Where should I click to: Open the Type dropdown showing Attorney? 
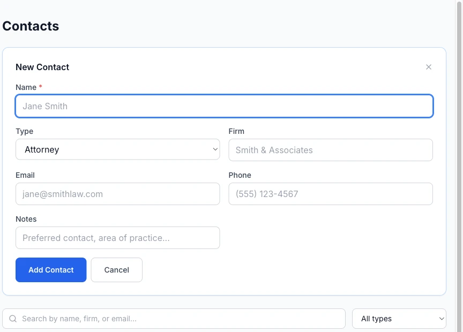coord(117,149)
